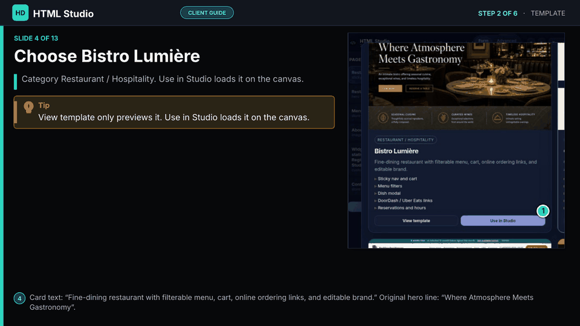This screenshot has height=326, width=580.
Task: Click 'DoorDash / Uber Eats links' feature
Action: [x=405, y=200]
